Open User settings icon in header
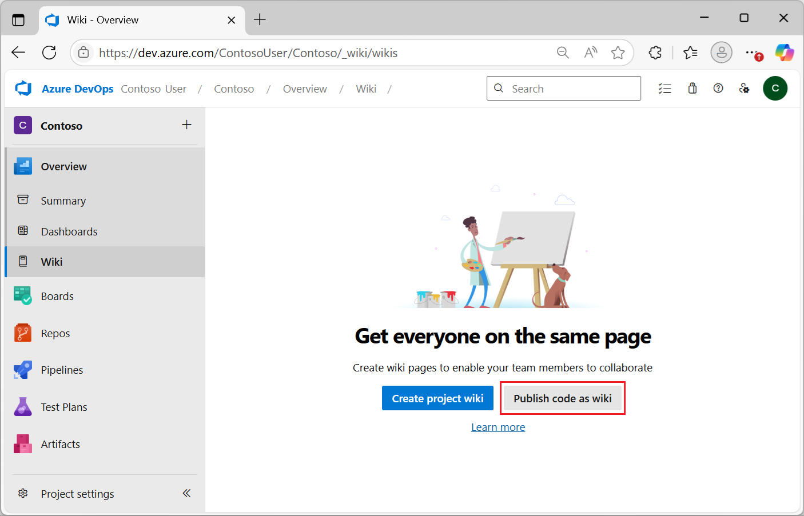Viewport: 804px width, 516px height. pos(744,89)
